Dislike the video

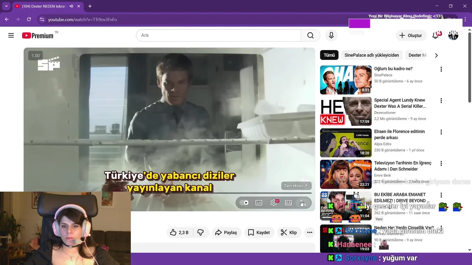click(x=201, y=233)
